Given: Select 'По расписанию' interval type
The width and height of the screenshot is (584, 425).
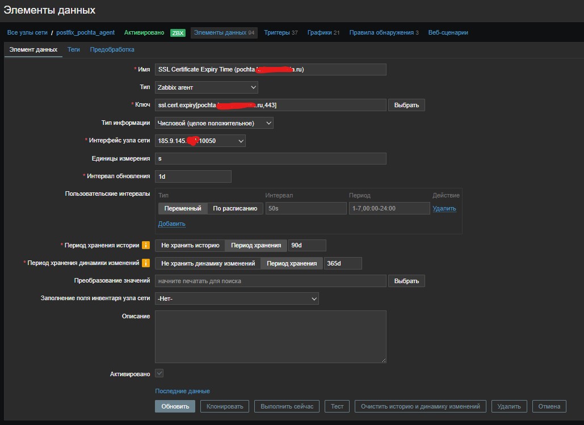Looking at the screenshot, I should (x=235, y=208).
